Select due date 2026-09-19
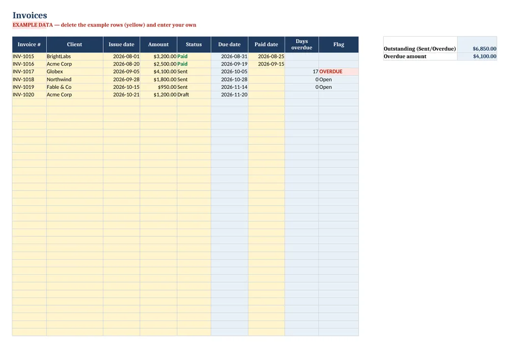509x348 pixels. (x=230, y=64)
